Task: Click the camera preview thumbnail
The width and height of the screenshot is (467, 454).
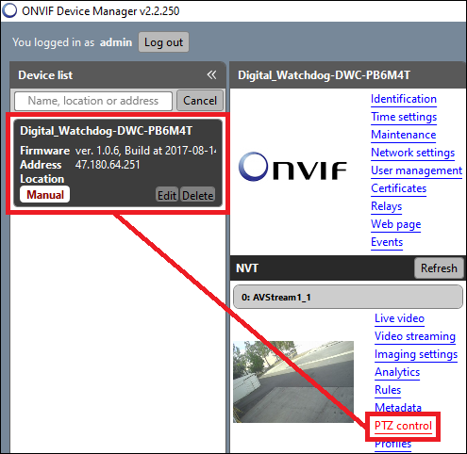Action: (x=293, y=381)
